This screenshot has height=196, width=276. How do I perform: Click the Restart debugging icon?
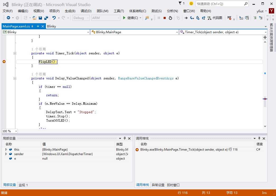coord(170,18)
